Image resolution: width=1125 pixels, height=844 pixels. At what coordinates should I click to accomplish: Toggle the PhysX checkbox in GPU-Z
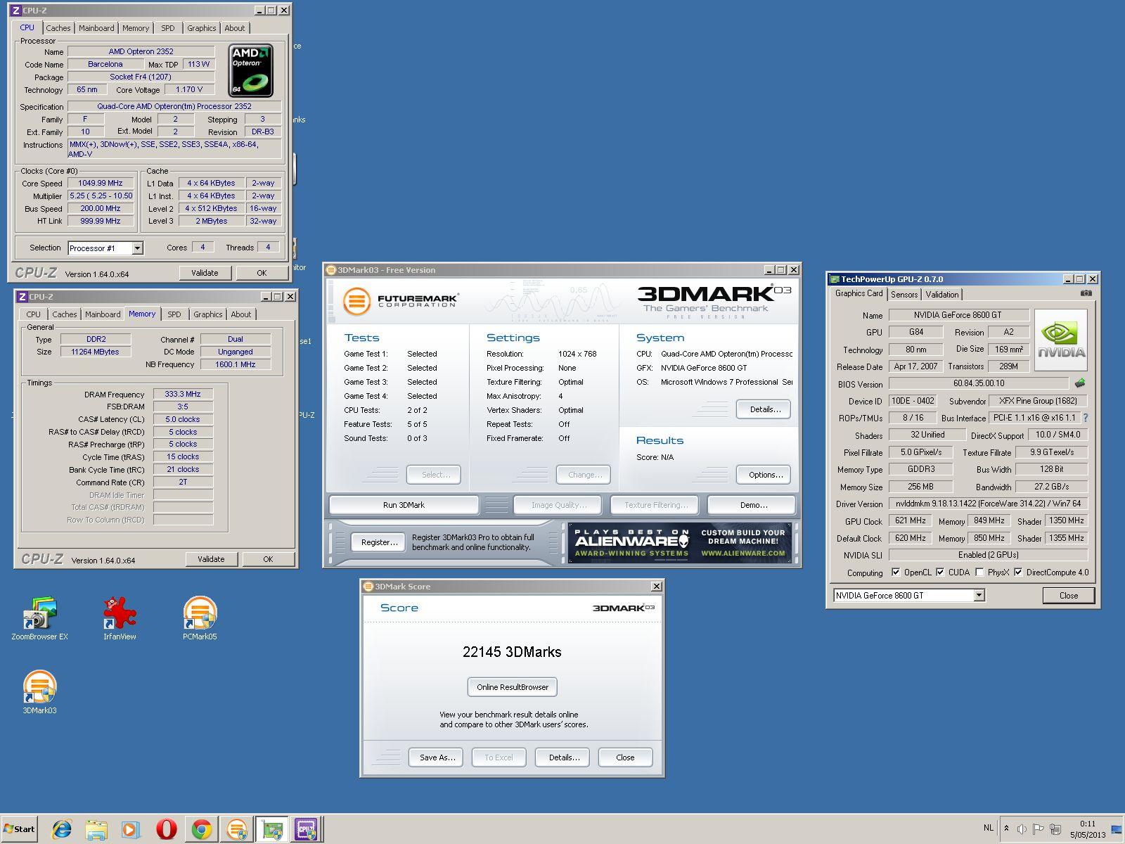979,572
